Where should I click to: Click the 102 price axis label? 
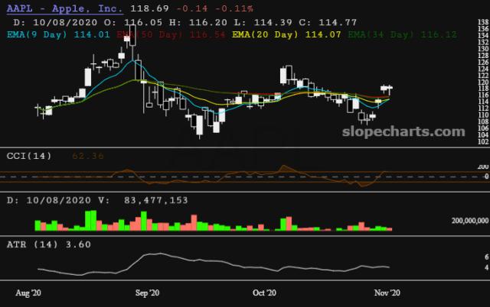483,141
